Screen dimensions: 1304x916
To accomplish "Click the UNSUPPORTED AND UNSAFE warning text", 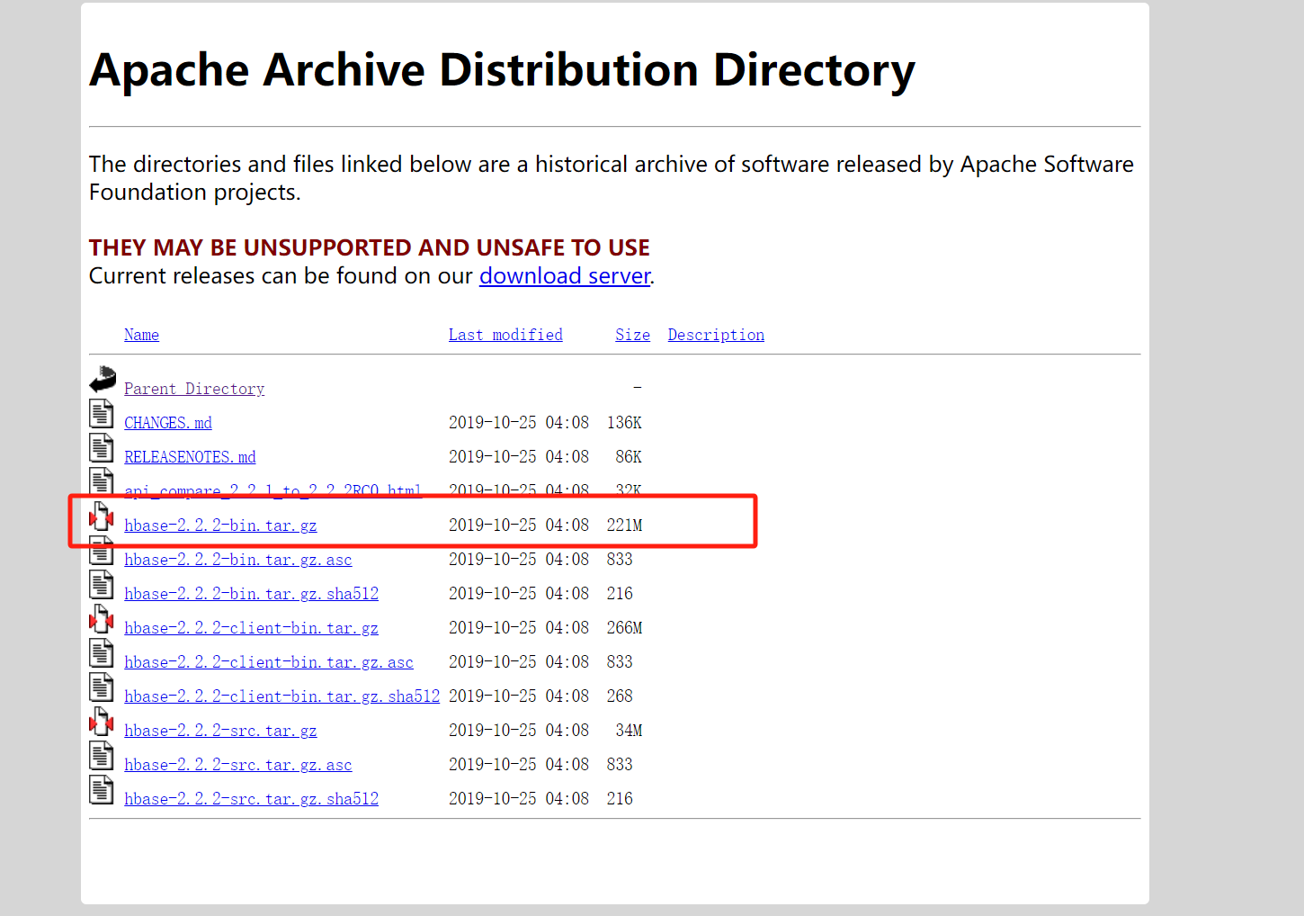I will (x=370, y=247).
